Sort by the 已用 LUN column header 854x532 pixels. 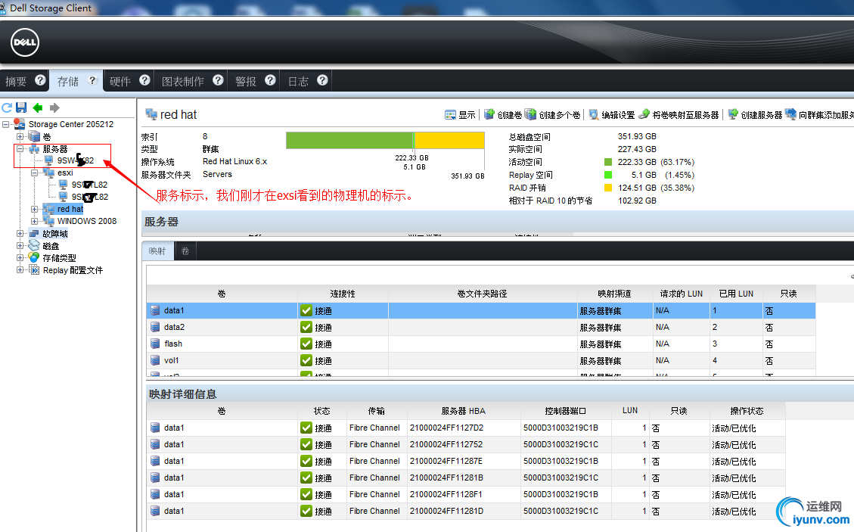point(736,294)
